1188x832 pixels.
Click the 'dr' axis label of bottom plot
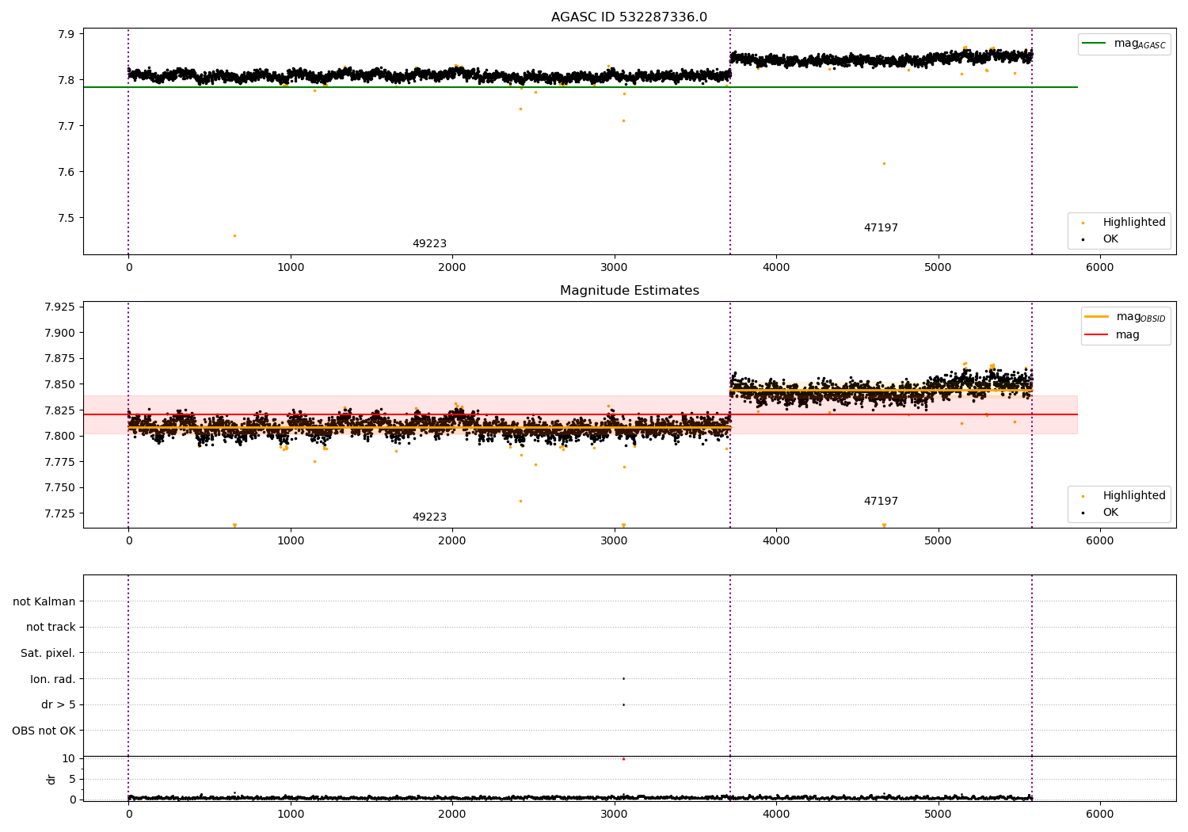[51, 779]
